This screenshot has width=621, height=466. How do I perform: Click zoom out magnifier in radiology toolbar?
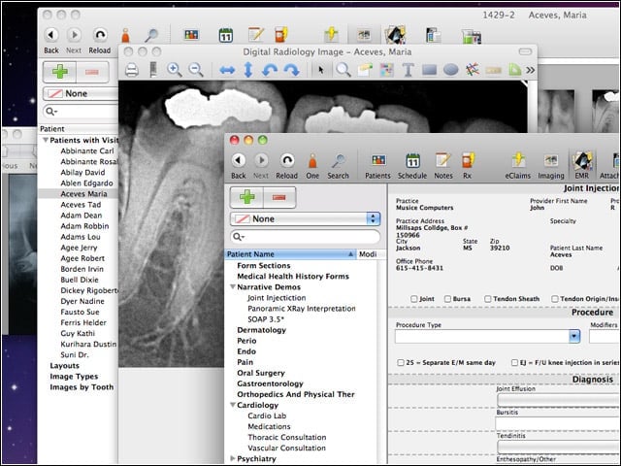(196, 70)
